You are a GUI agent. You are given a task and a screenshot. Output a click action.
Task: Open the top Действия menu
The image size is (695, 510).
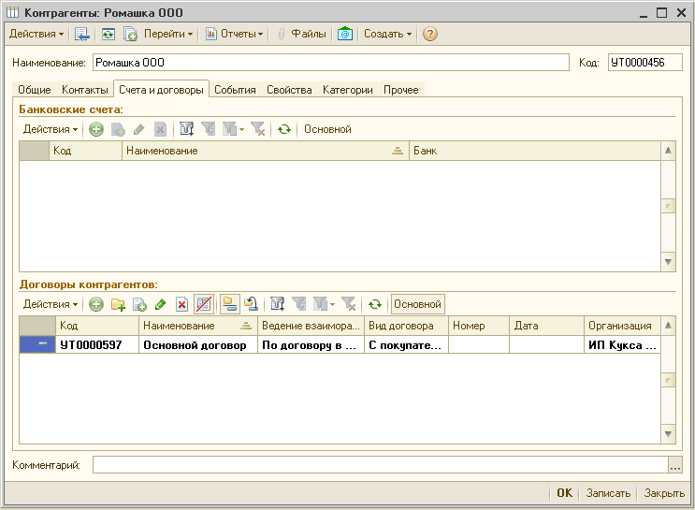coord(36,34)
